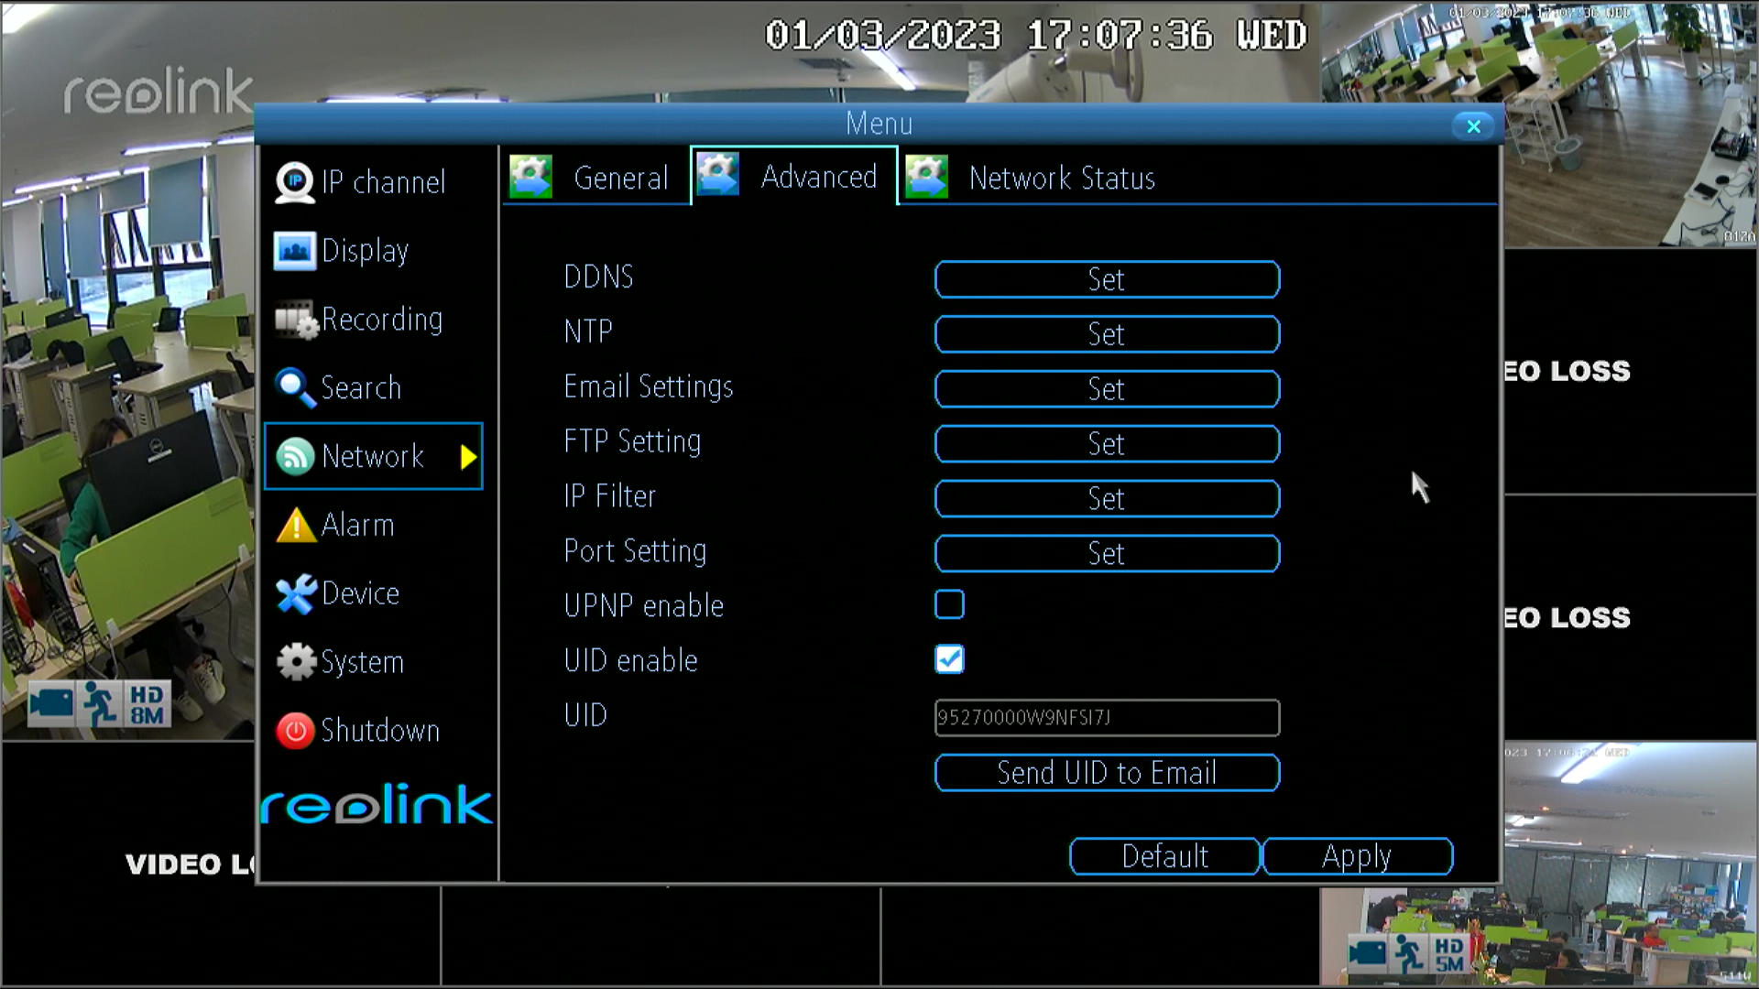This screenshot has height=989, width=1759.
Task: Click the UID input field
Action: [x=1108, y=716]
